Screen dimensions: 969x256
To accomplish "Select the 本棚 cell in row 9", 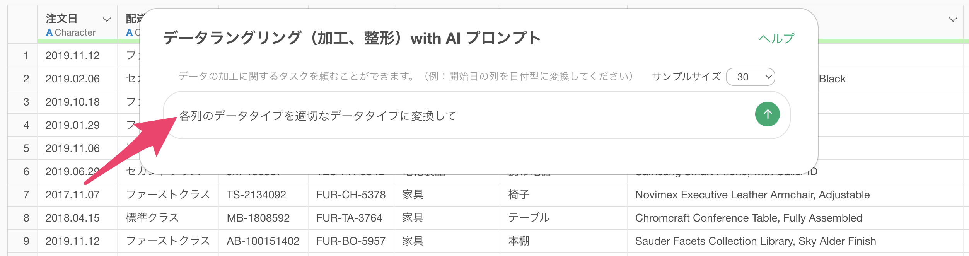I will [519, 241].
